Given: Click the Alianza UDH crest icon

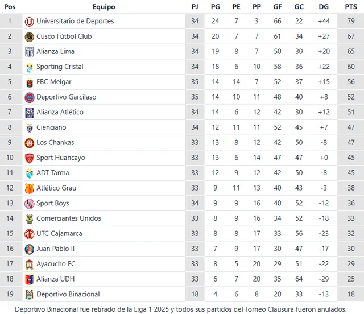Looking at the screenshot, I should point(29,279).
